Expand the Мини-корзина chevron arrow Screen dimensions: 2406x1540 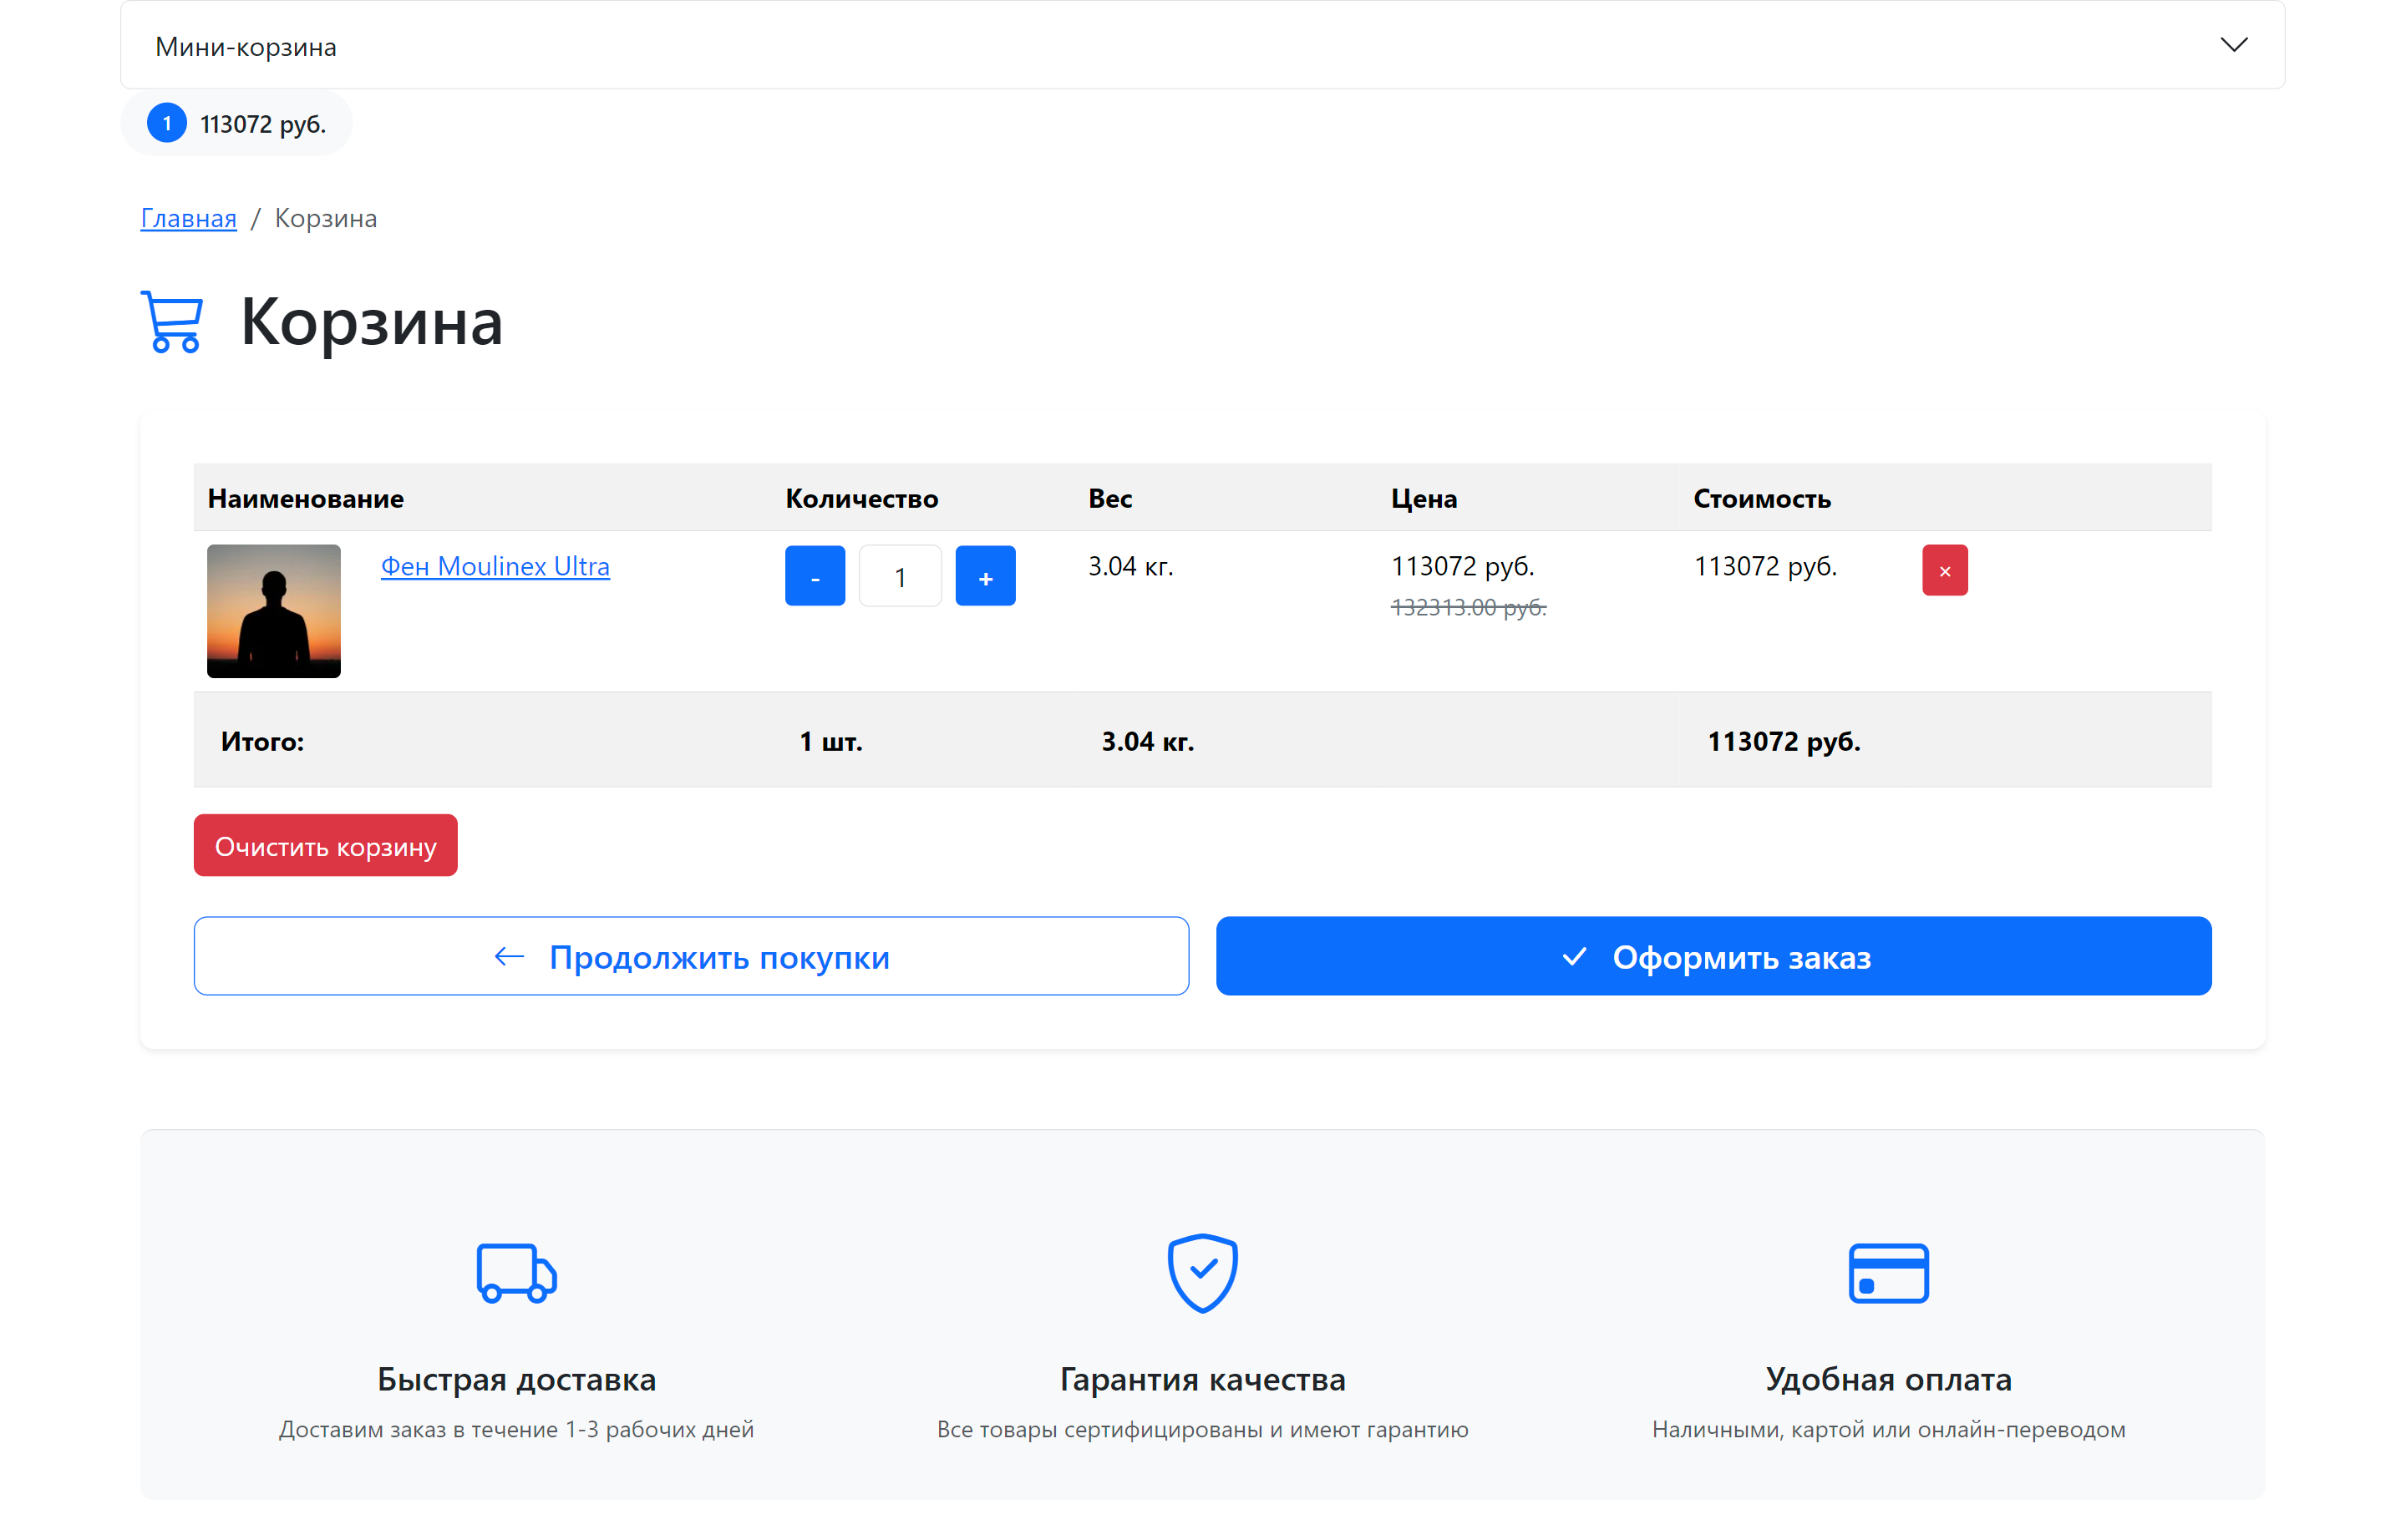[x=2232, y=45]
